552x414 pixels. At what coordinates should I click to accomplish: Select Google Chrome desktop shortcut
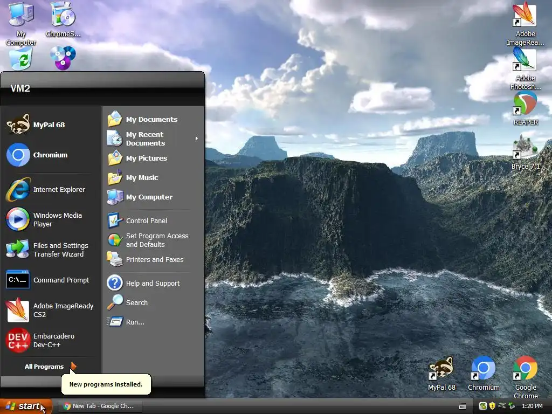tap(526, 377)
